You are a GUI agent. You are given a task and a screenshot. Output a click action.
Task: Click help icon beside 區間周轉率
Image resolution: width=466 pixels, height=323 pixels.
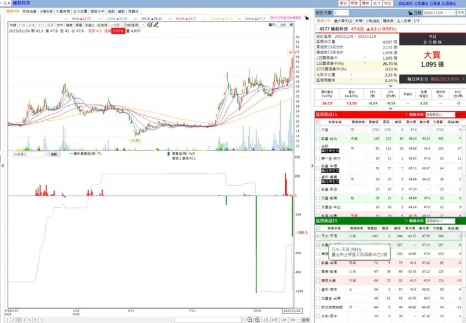351,80
